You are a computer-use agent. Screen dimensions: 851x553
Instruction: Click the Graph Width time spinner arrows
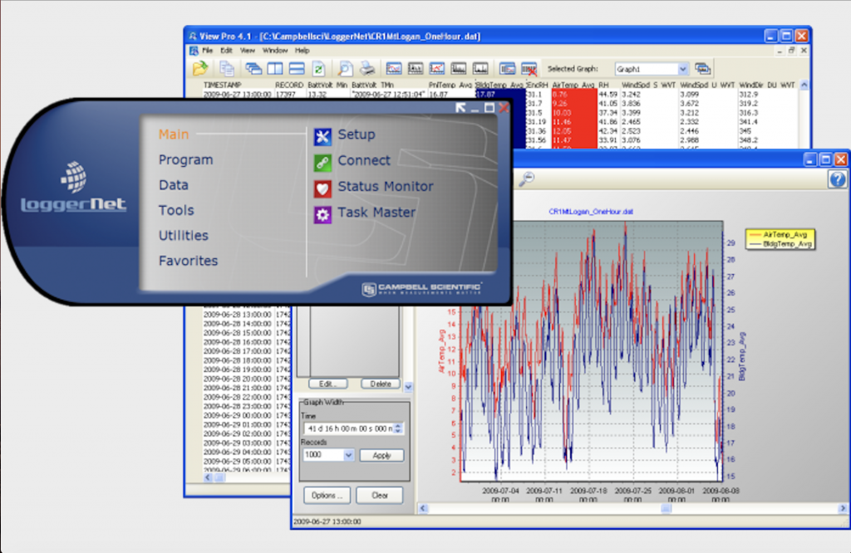tap(398, 428)
